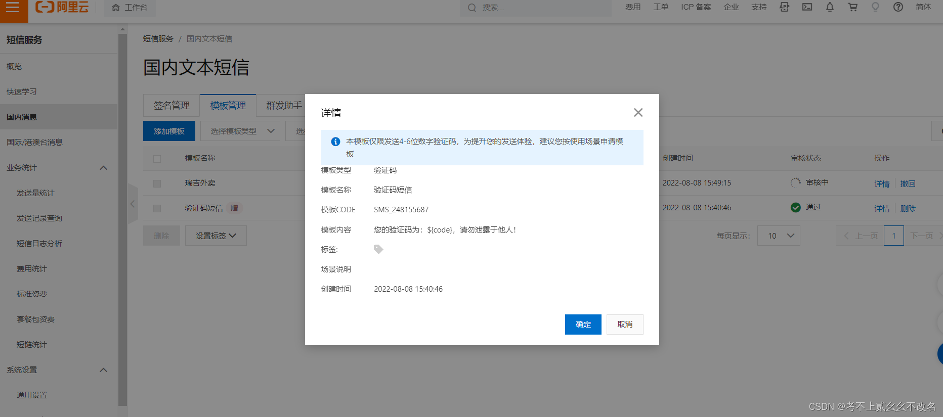Switch to the 群发助手 tab
This screenshot has height=417, width=943.
(x=284, y=105)
